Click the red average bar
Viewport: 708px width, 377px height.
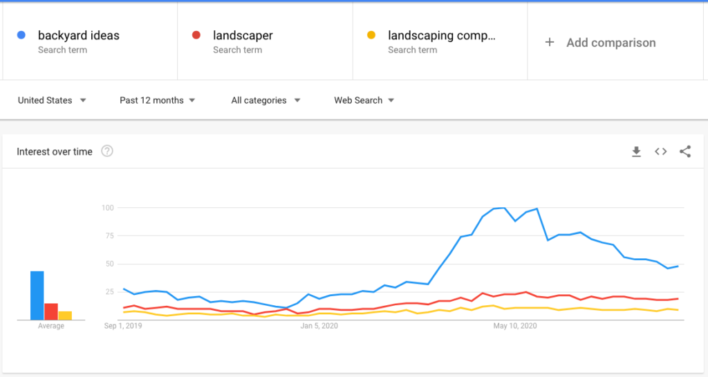[x=51, y=311]
